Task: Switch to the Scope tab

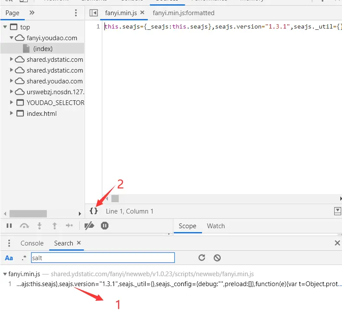Action: 187,226
